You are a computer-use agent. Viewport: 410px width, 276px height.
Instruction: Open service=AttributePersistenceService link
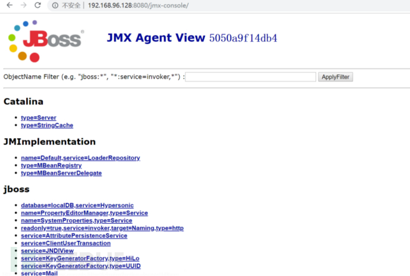[74, 236]
